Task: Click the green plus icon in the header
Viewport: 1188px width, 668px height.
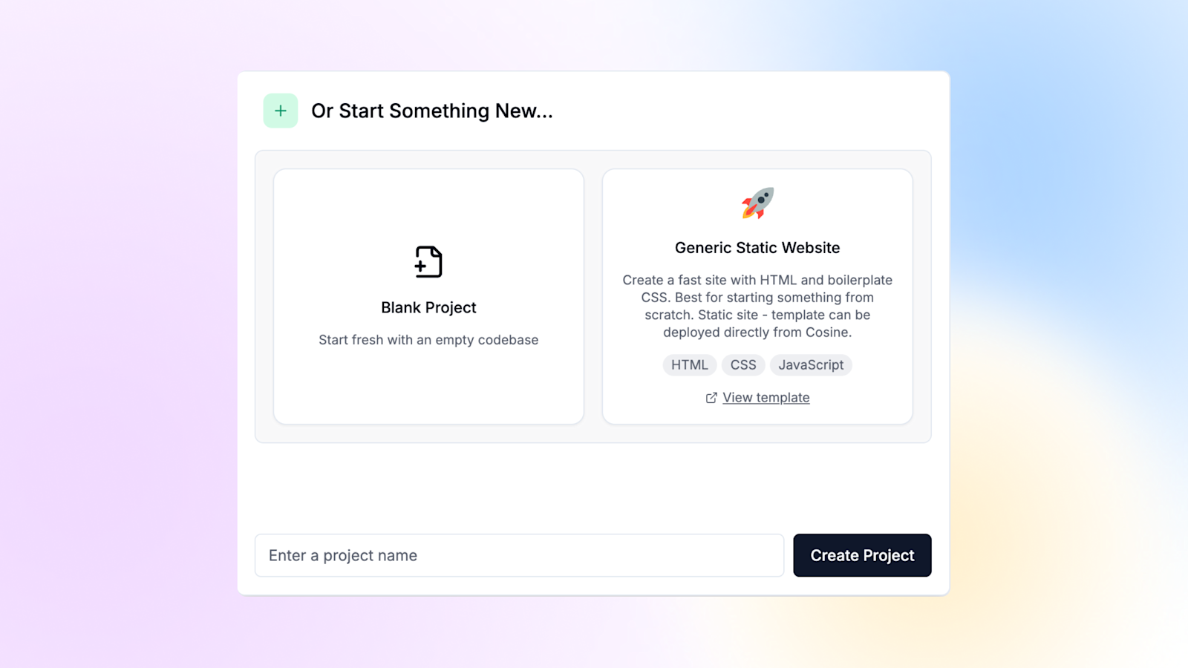Action: (280, 110)
